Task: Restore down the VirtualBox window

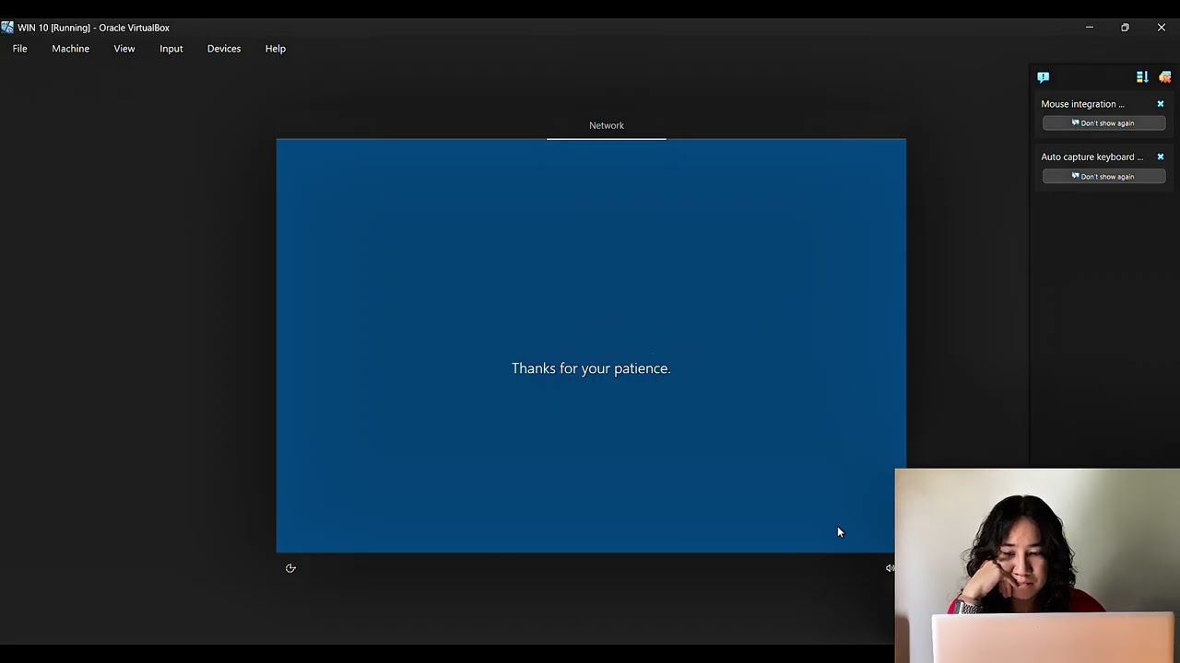Action: coord(1125,28)
